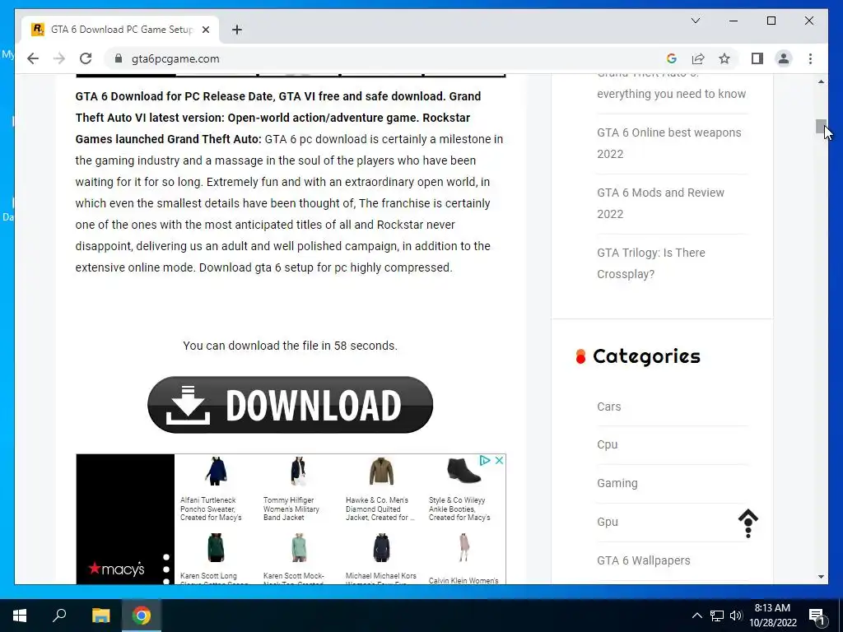Open the Karen Scott Long Sleeve ad item
Viewport: 843px width, 632px height.
(215, 558)
